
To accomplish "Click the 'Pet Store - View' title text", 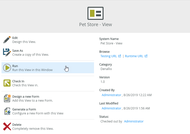I will coord(95,25).
